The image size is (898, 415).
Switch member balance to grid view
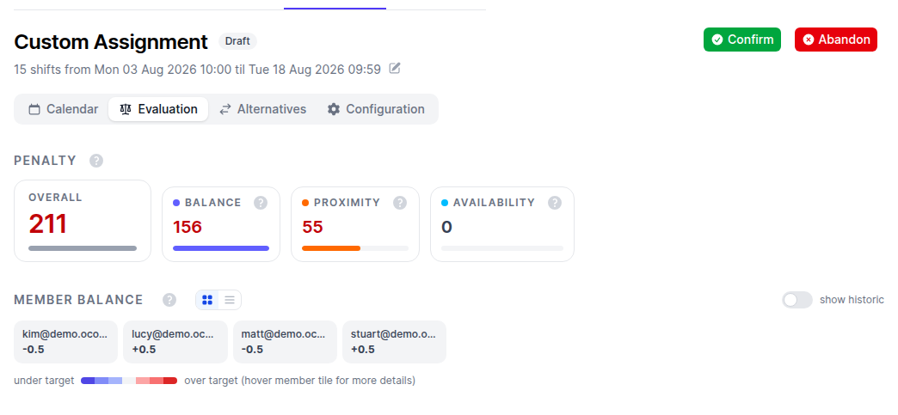pos(207,300)
